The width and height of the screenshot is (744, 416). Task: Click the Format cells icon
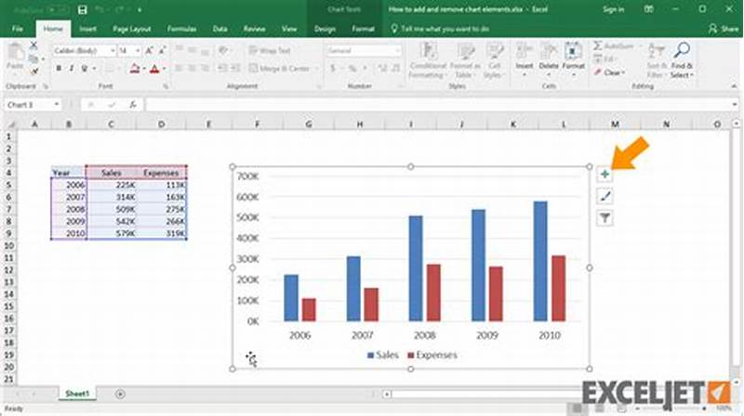[x=573, y=51]
